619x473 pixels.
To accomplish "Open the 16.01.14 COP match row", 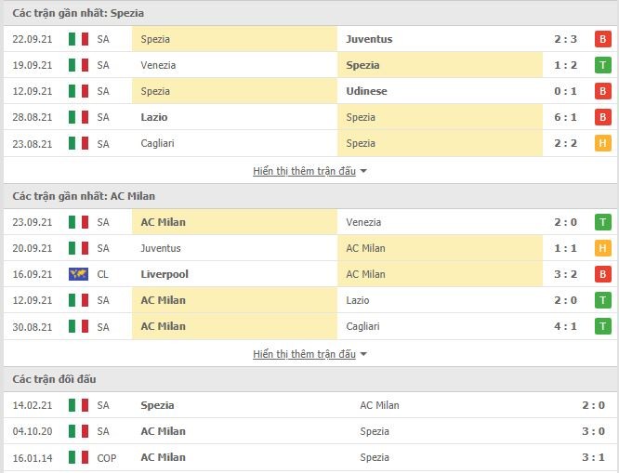I will click(x=309, y=457).
